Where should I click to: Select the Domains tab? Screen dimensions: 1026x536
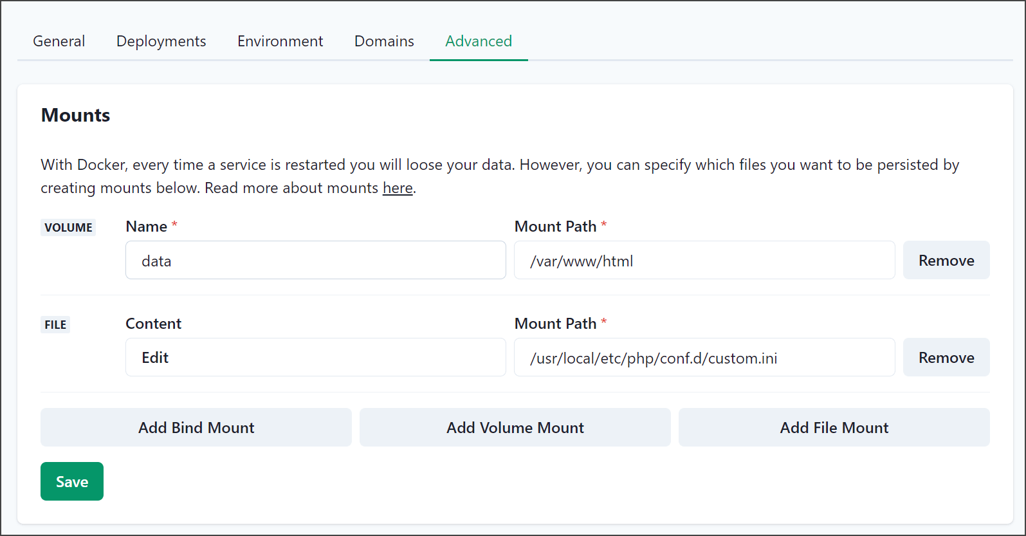[x=384, y=41]
